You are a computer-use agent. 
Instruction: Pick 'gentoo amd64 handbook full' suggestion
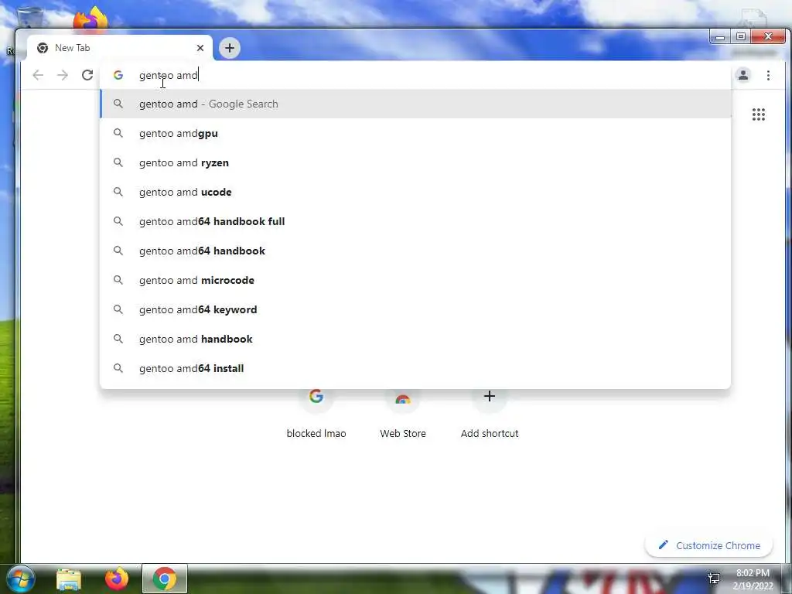pyautogui.click(x=415, y=221)
